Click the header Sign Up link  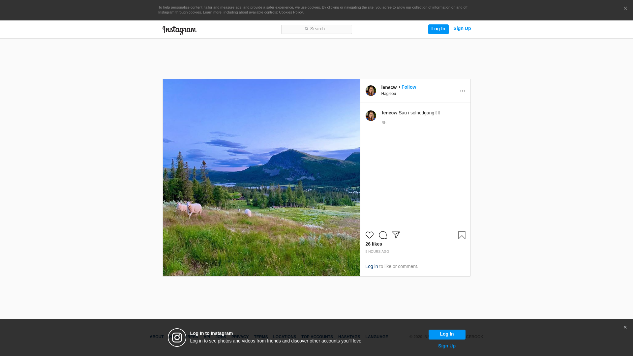click(462, 29)
